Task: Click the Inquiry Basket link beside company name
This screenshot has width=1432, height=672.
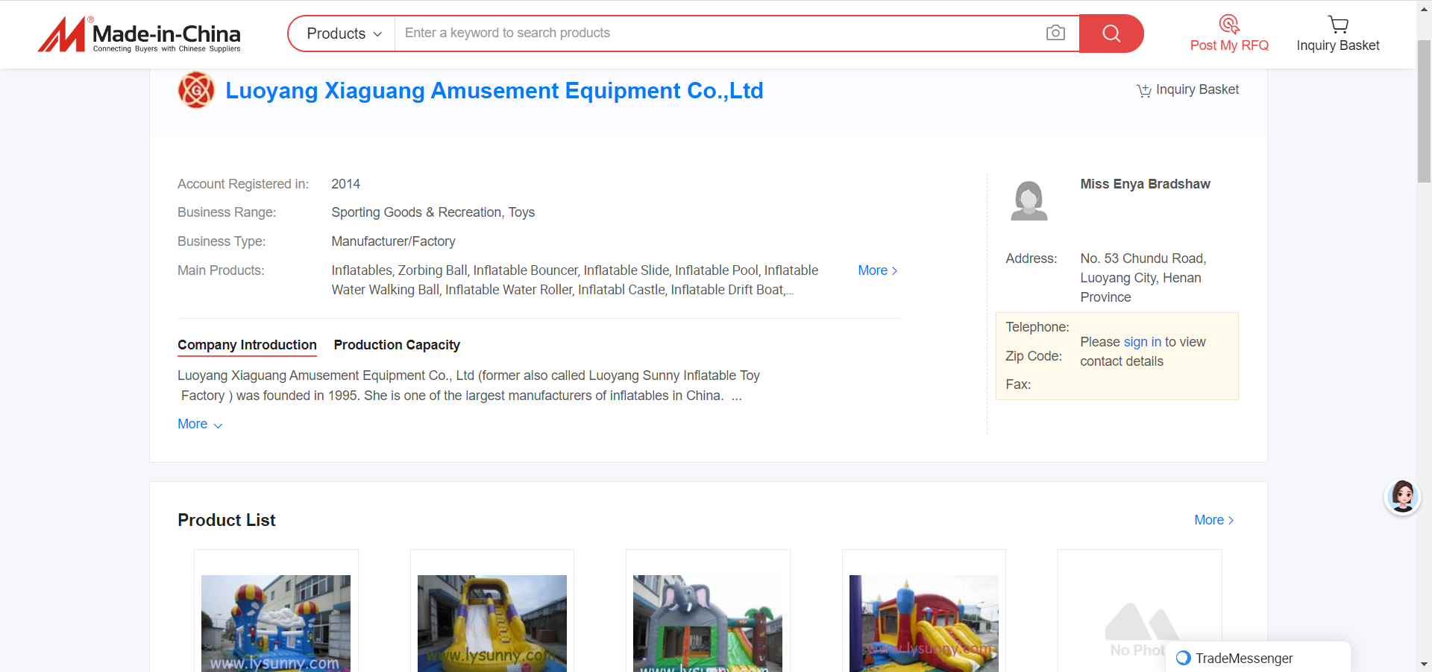Action: (x=1188, y=89)
